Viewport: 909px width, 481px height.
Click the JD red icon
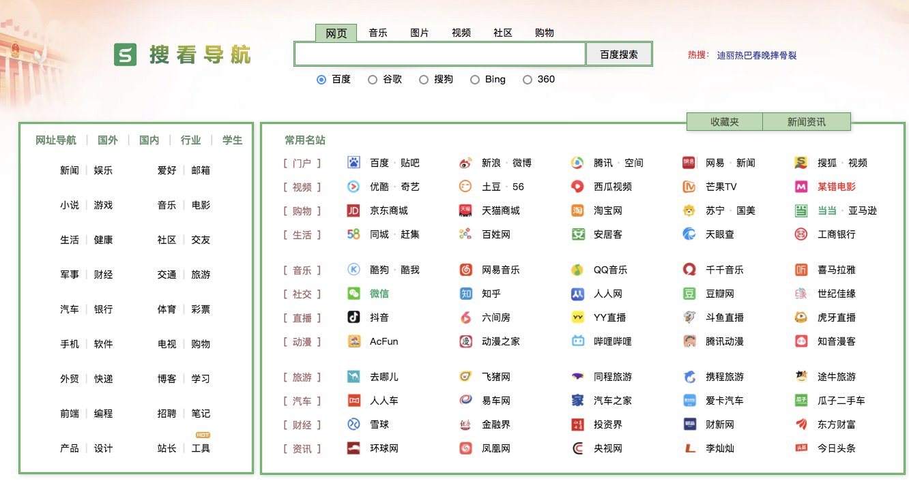(353, 211)
